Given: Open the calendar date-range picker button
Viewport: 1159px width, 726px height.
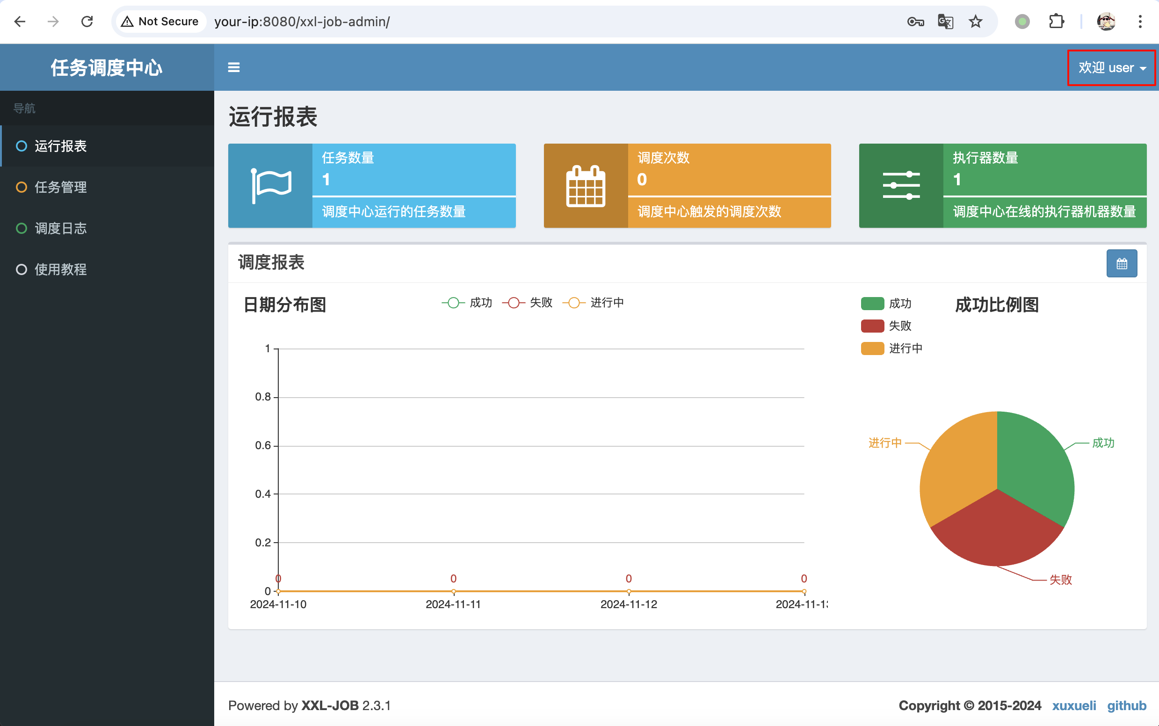Looking at the screenshot, I should pyautogui.click(x=1121, y=263).
